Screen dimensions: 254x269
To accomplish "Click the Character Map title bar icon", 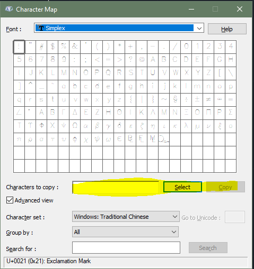I will click(x=9, y=9).
